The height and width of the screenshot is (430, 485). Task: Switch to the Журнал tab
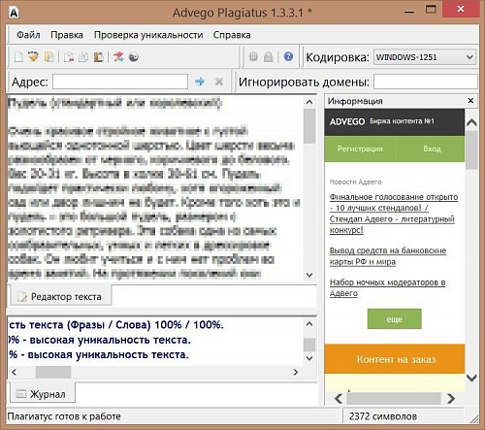43,394
